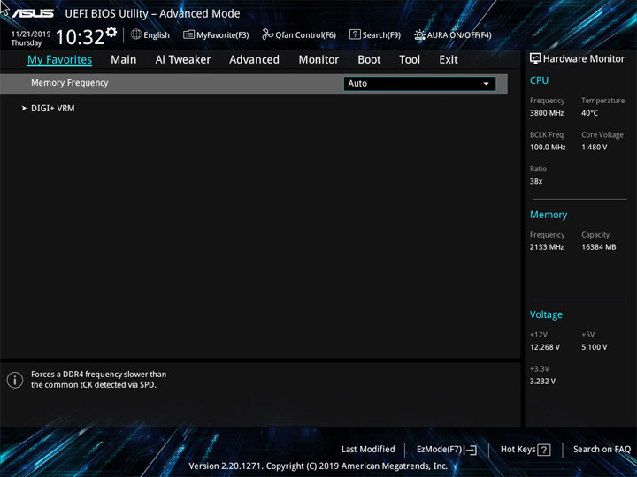Click the gear icon beside the clock
This screenshot has height=477, width=637.
click(111, 32)
